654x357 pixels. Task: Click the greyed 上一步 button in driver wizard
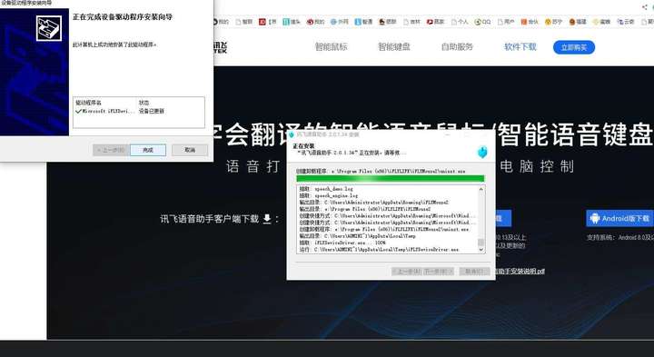[111, 150]
